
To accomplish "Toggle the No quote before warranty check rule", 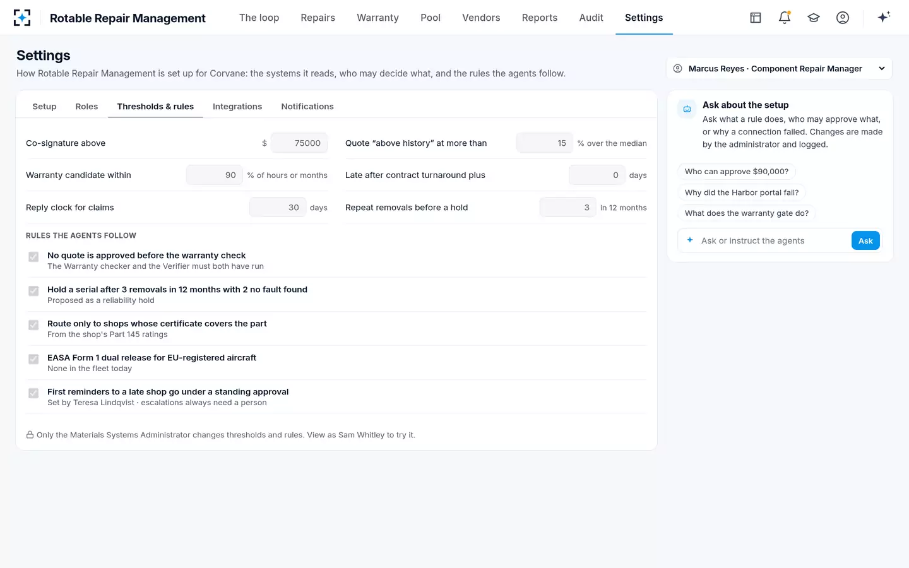I will tap(33, 257).
